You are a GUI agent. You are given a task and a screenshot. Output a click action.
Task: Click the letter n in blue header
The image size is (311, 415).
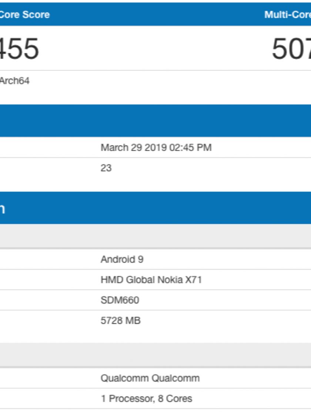pos(2,209)
